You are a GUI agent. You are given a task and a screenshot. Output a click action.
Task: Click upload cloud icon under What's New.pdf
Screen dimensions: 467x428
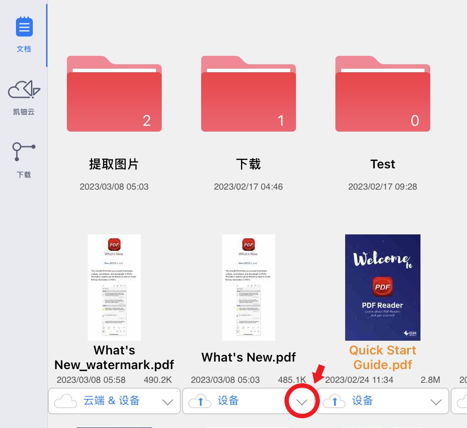[x=200, y=401]
